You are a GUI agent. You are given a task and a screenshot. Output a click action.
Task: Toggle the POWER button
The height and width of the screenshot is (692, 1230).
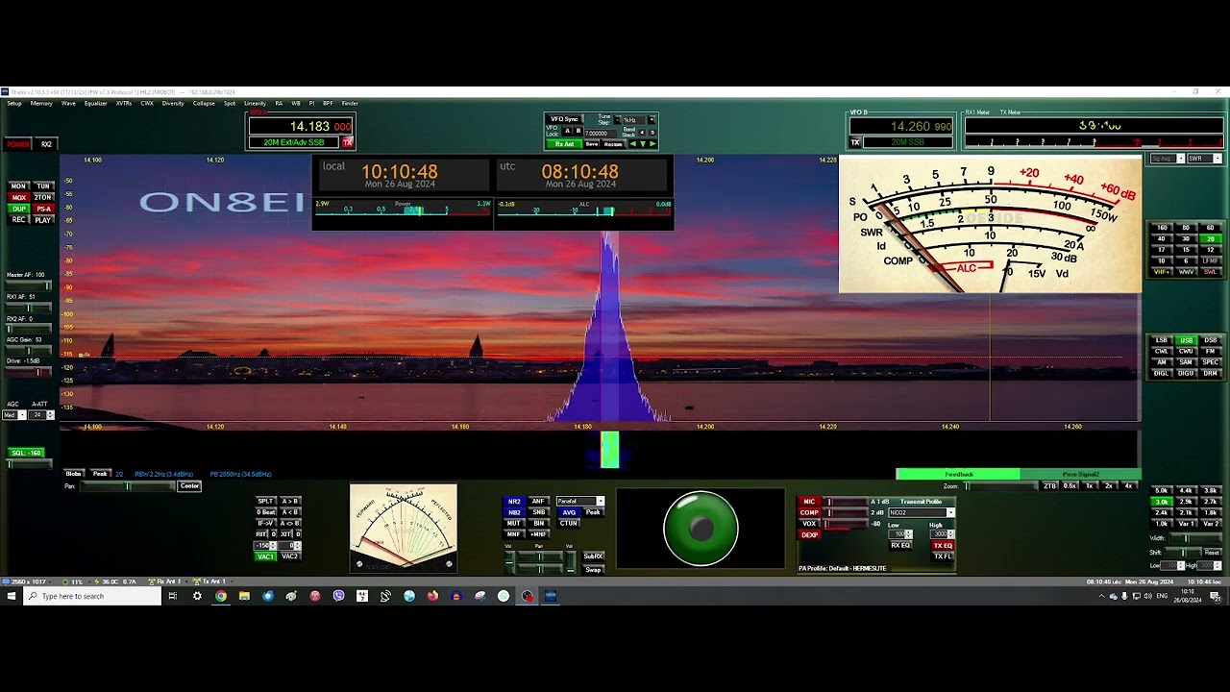tap(18, 144)
